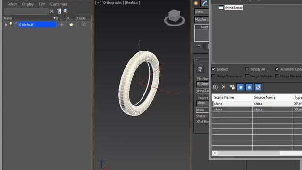
Task: Toggle display-as-box icon for 0 (default)
Action: click(x=84, y=24)
